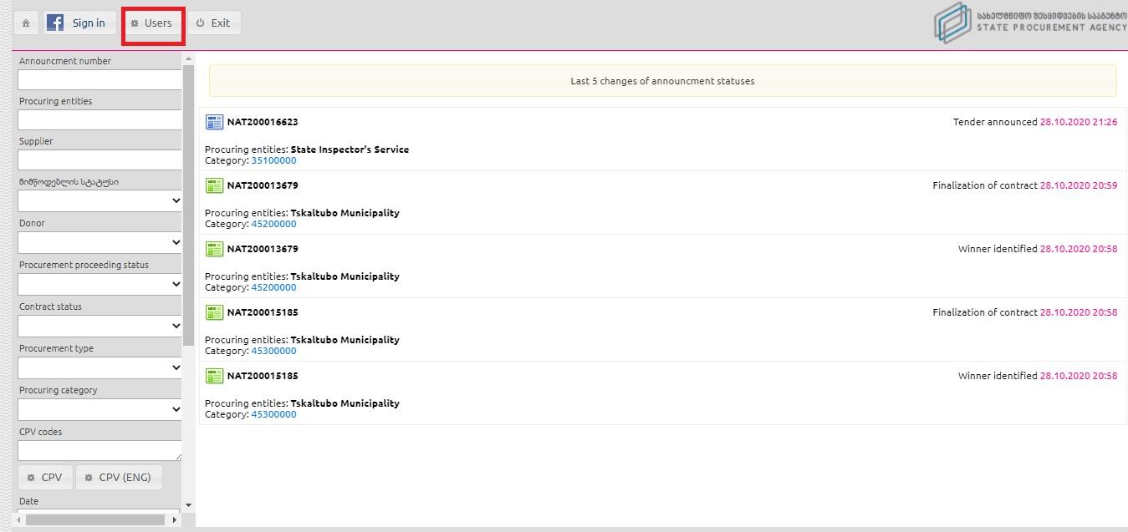Open the CPV codes selector button

click(x=44, y=478)
